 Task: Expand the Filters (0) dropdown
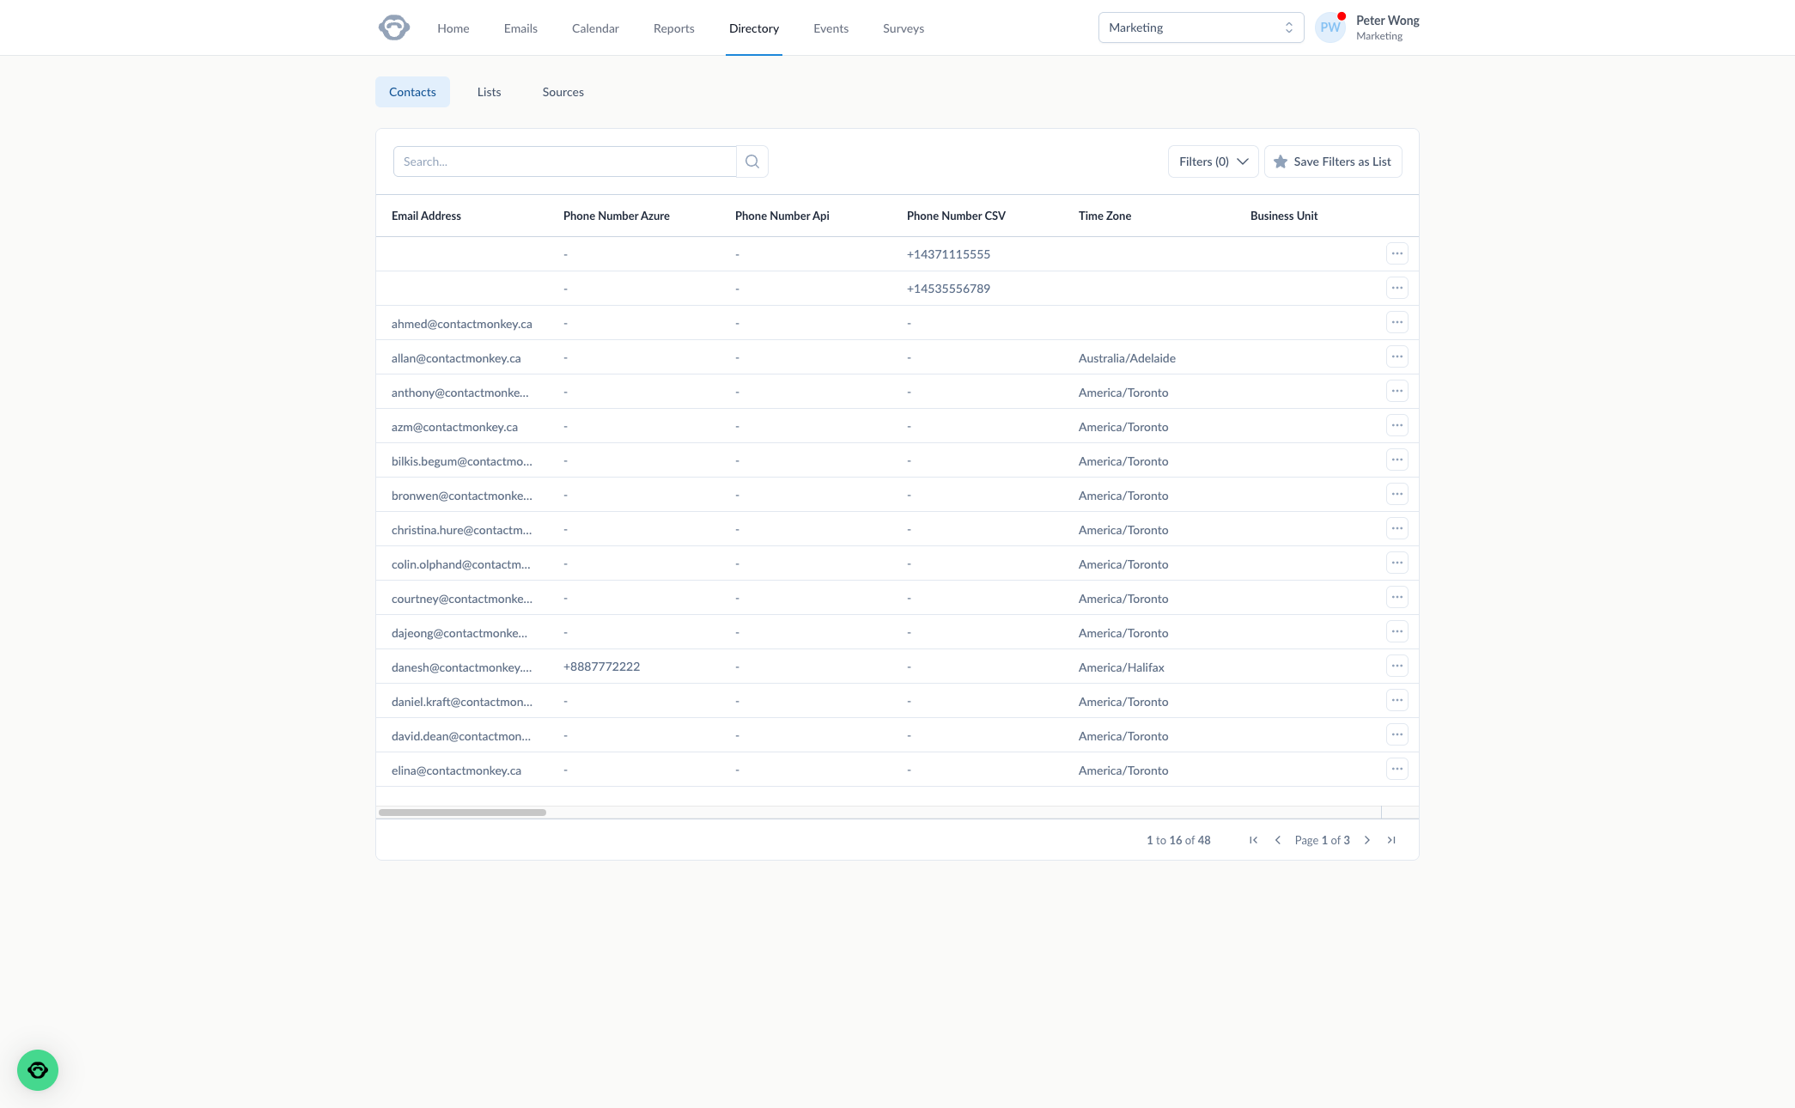click(x=1213, y=161)
